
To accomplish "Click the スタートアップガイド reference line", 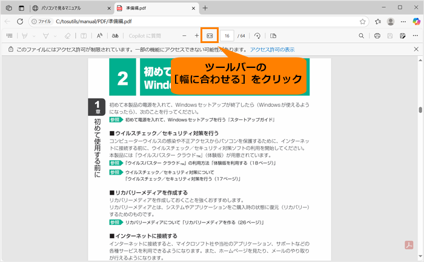I will point(192,119).
